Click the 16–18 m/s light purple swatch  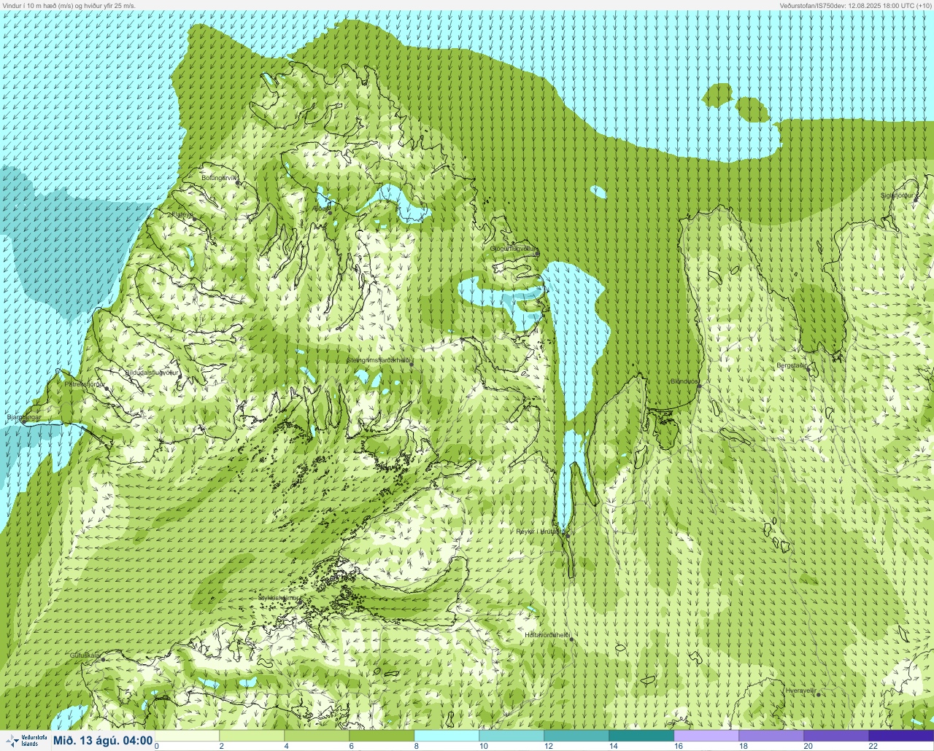point(706,735)
